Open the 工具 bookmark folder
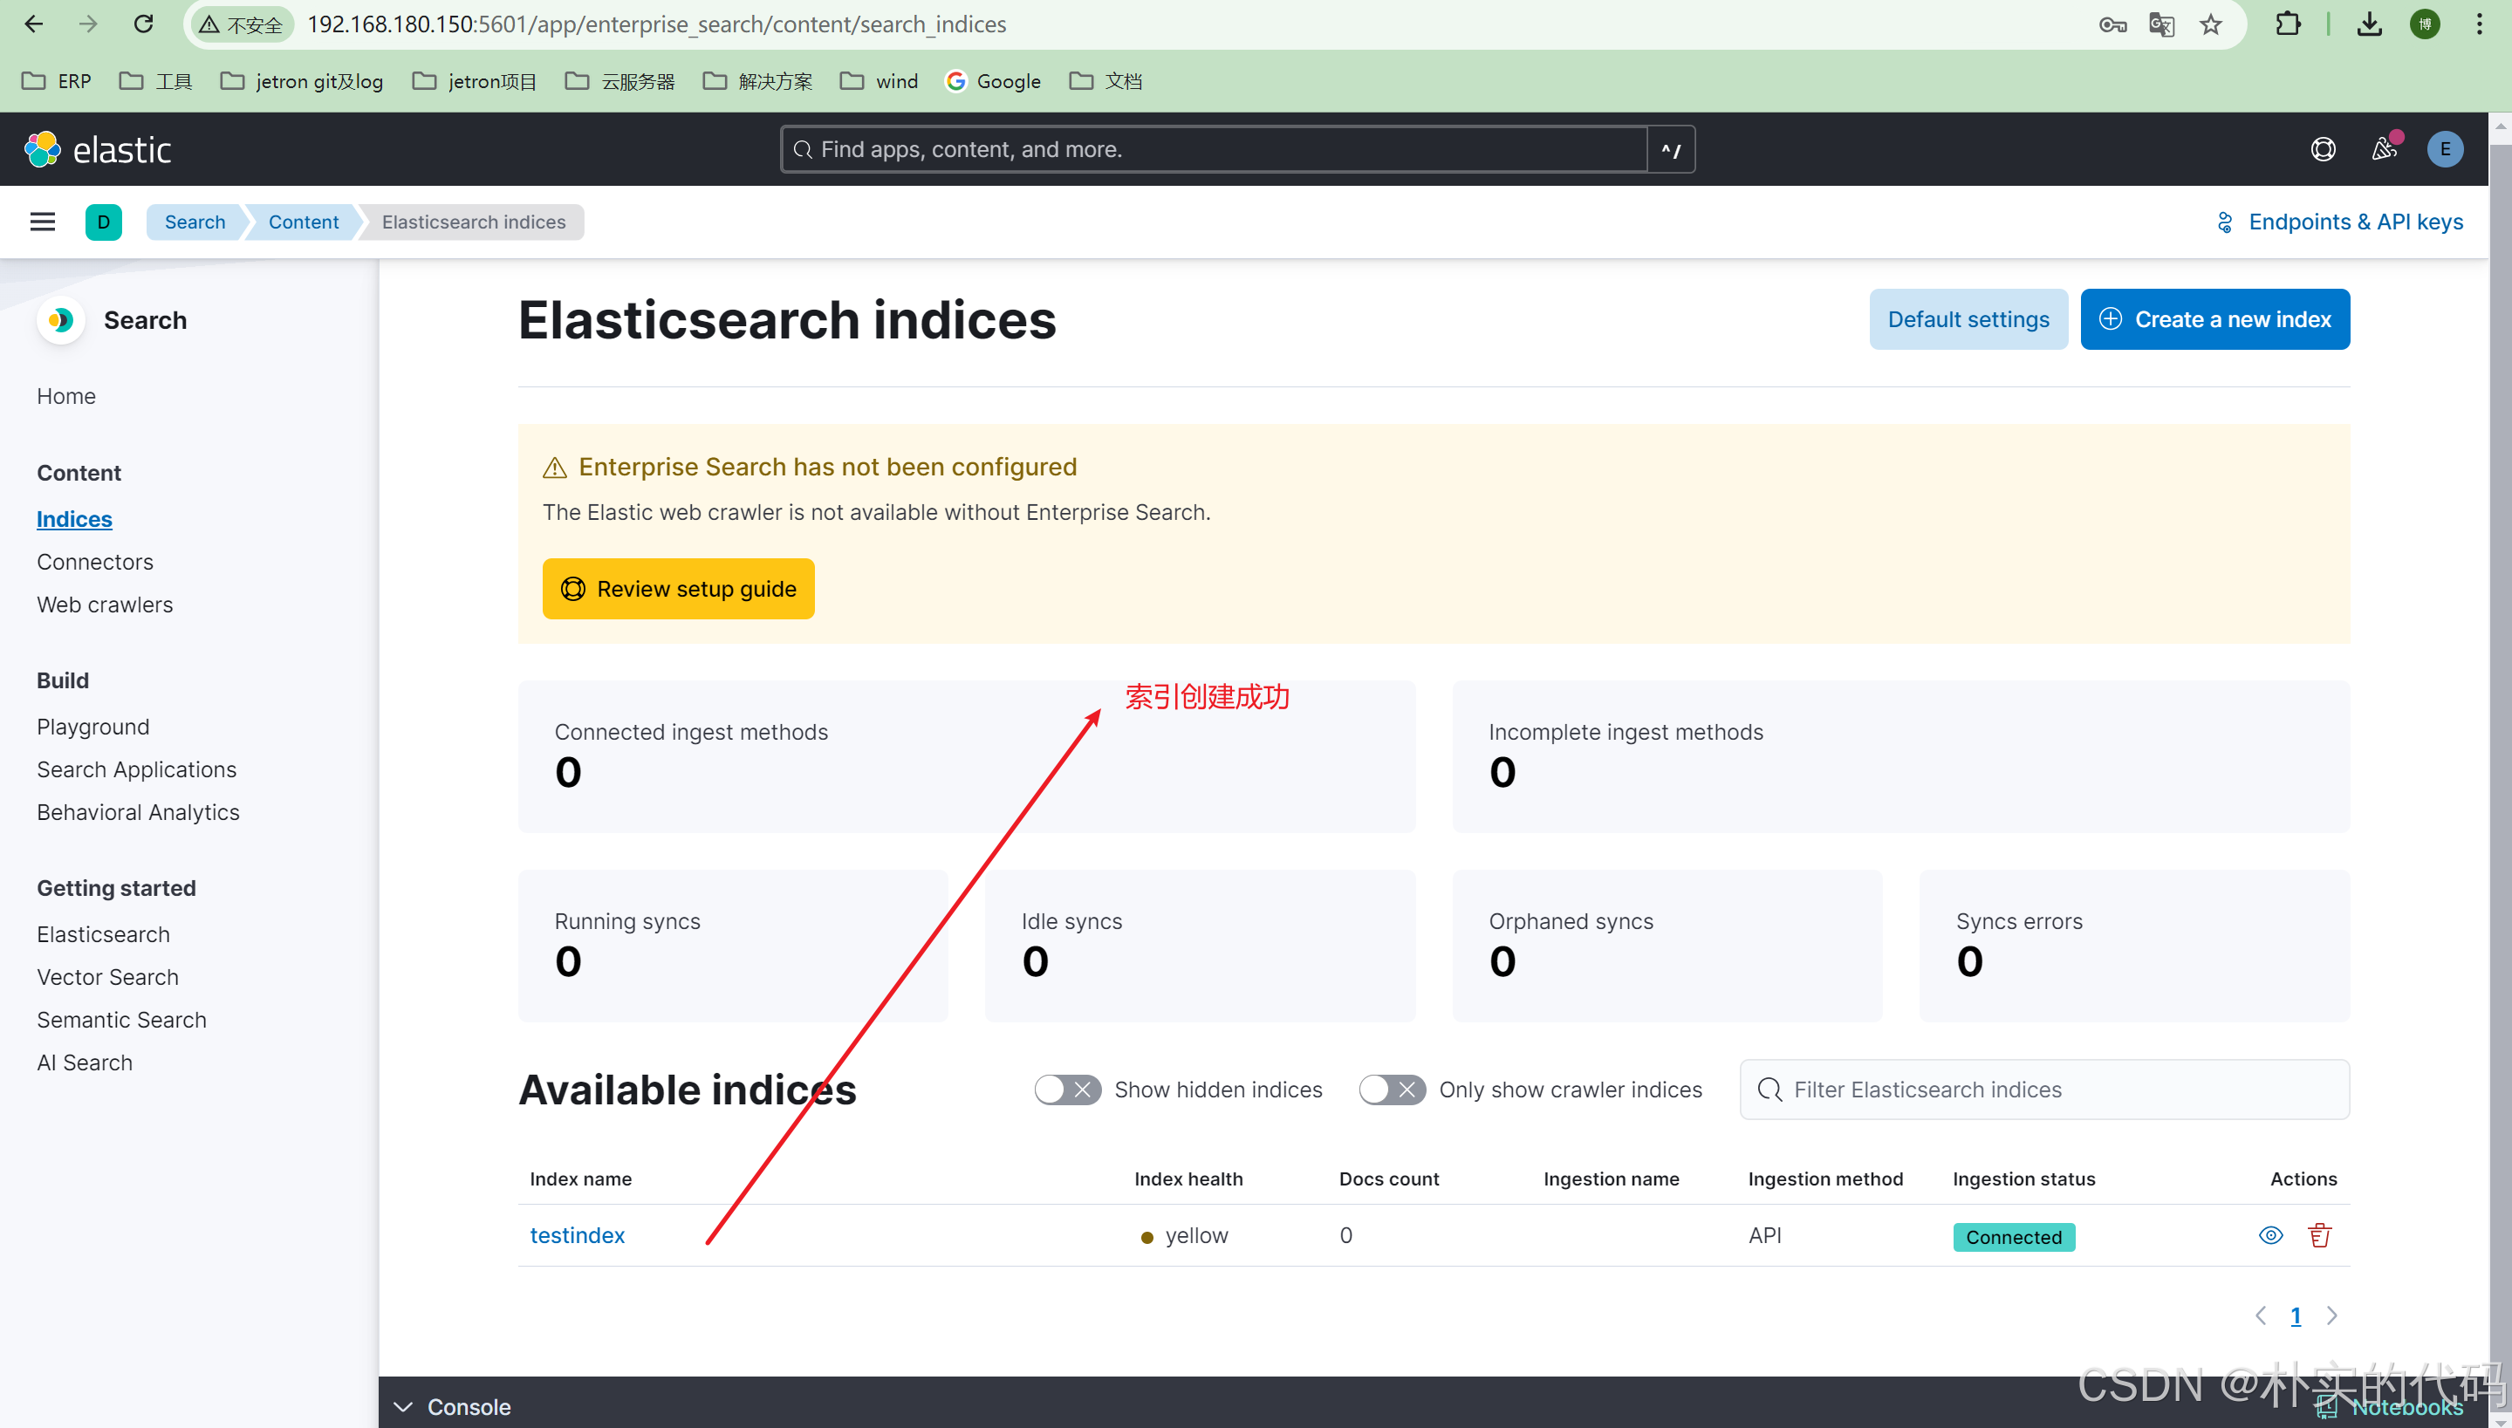This screenshot has width=2512, height=1428. click(156, 81)
